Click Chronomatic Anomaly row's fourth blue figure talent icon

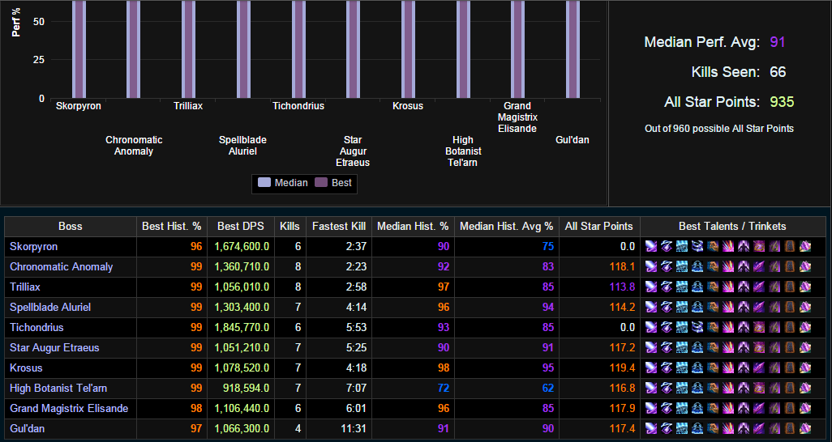(x=697, y=266)
